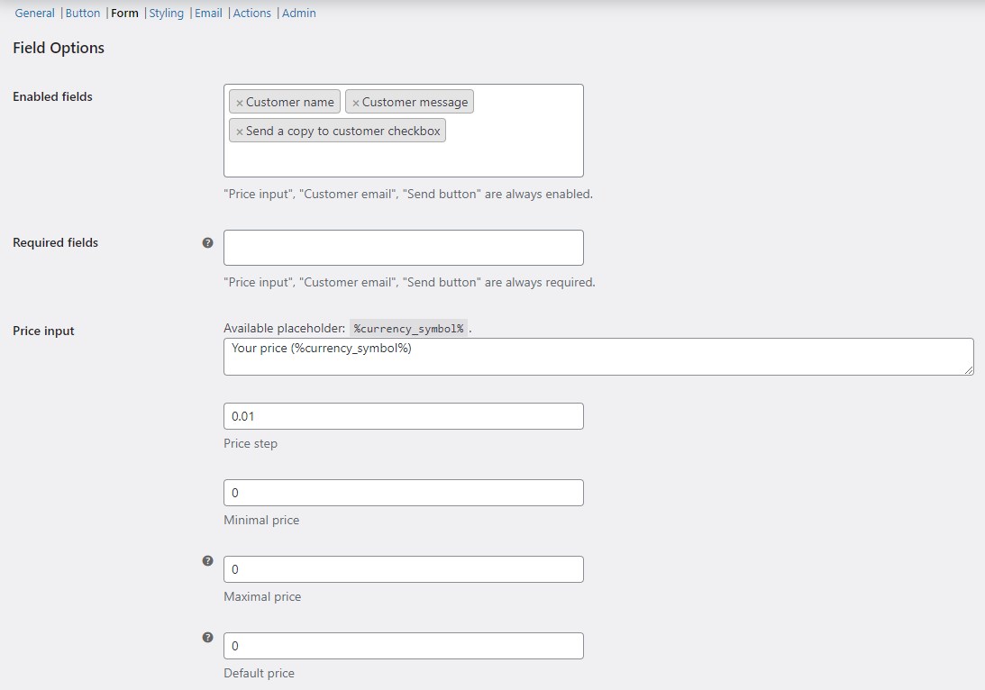The image size is (985, 690).
Task: Select the Minimal price input field
Action: tap(403, 492)
